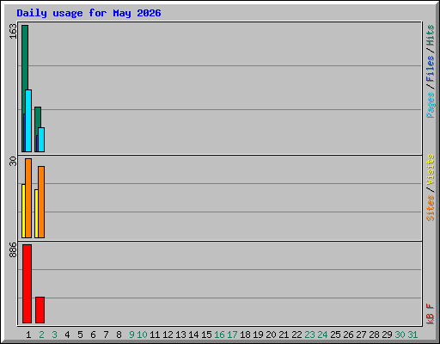
Task: Click the orange Sites bar for day 2
Action: point(41,202)
